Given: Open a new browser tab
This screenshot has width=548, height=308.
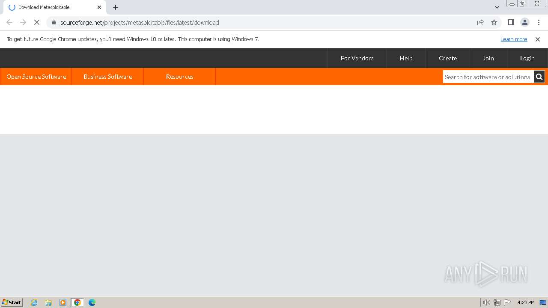Looking at the screenshot, I should click(116, 7).
